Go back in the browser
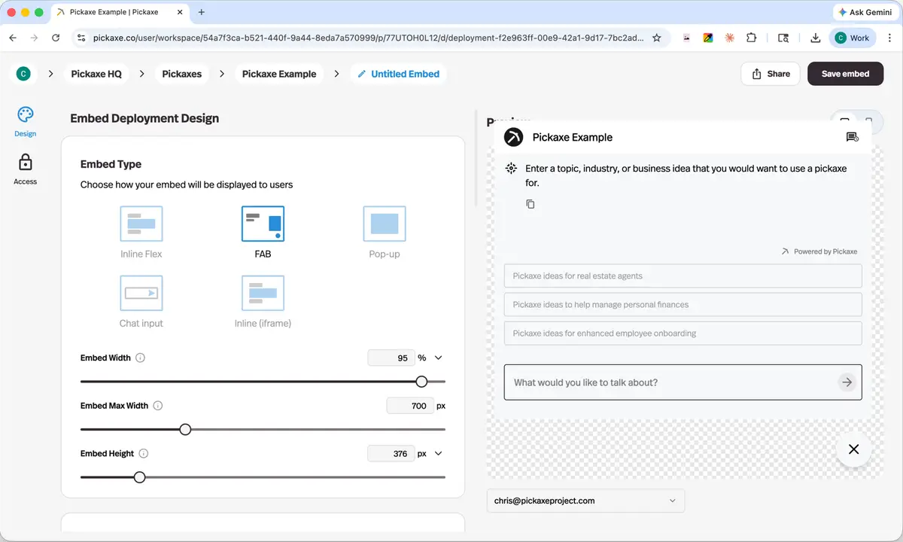903x542 pixels. tap(13, 38)
